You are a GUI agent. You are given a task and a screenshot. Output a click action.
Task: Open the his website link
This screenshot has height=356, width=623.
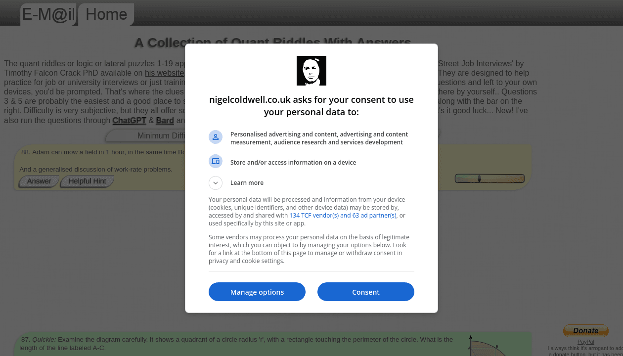click(x=164, y=73)
